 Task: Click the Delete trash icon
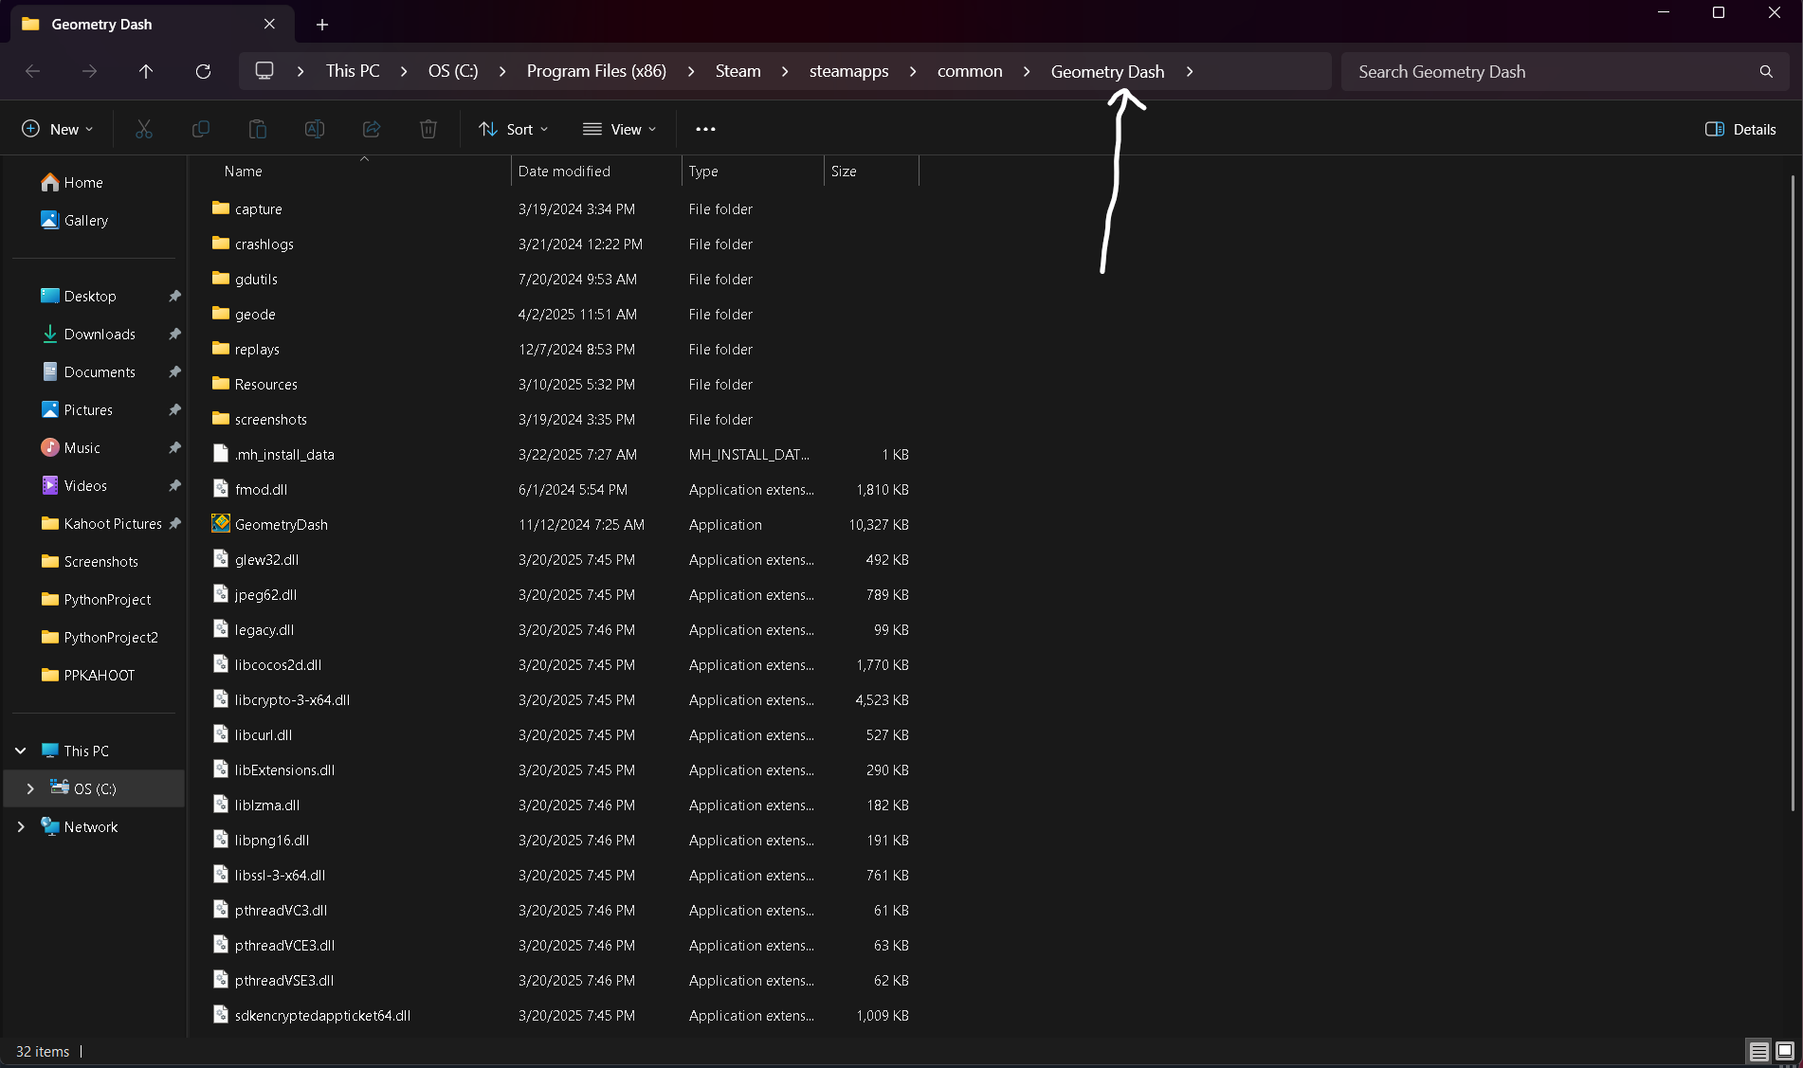coord(428,129)
